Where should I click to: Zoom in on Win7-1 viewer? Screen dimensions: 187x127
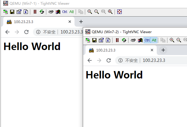[90, 12]
